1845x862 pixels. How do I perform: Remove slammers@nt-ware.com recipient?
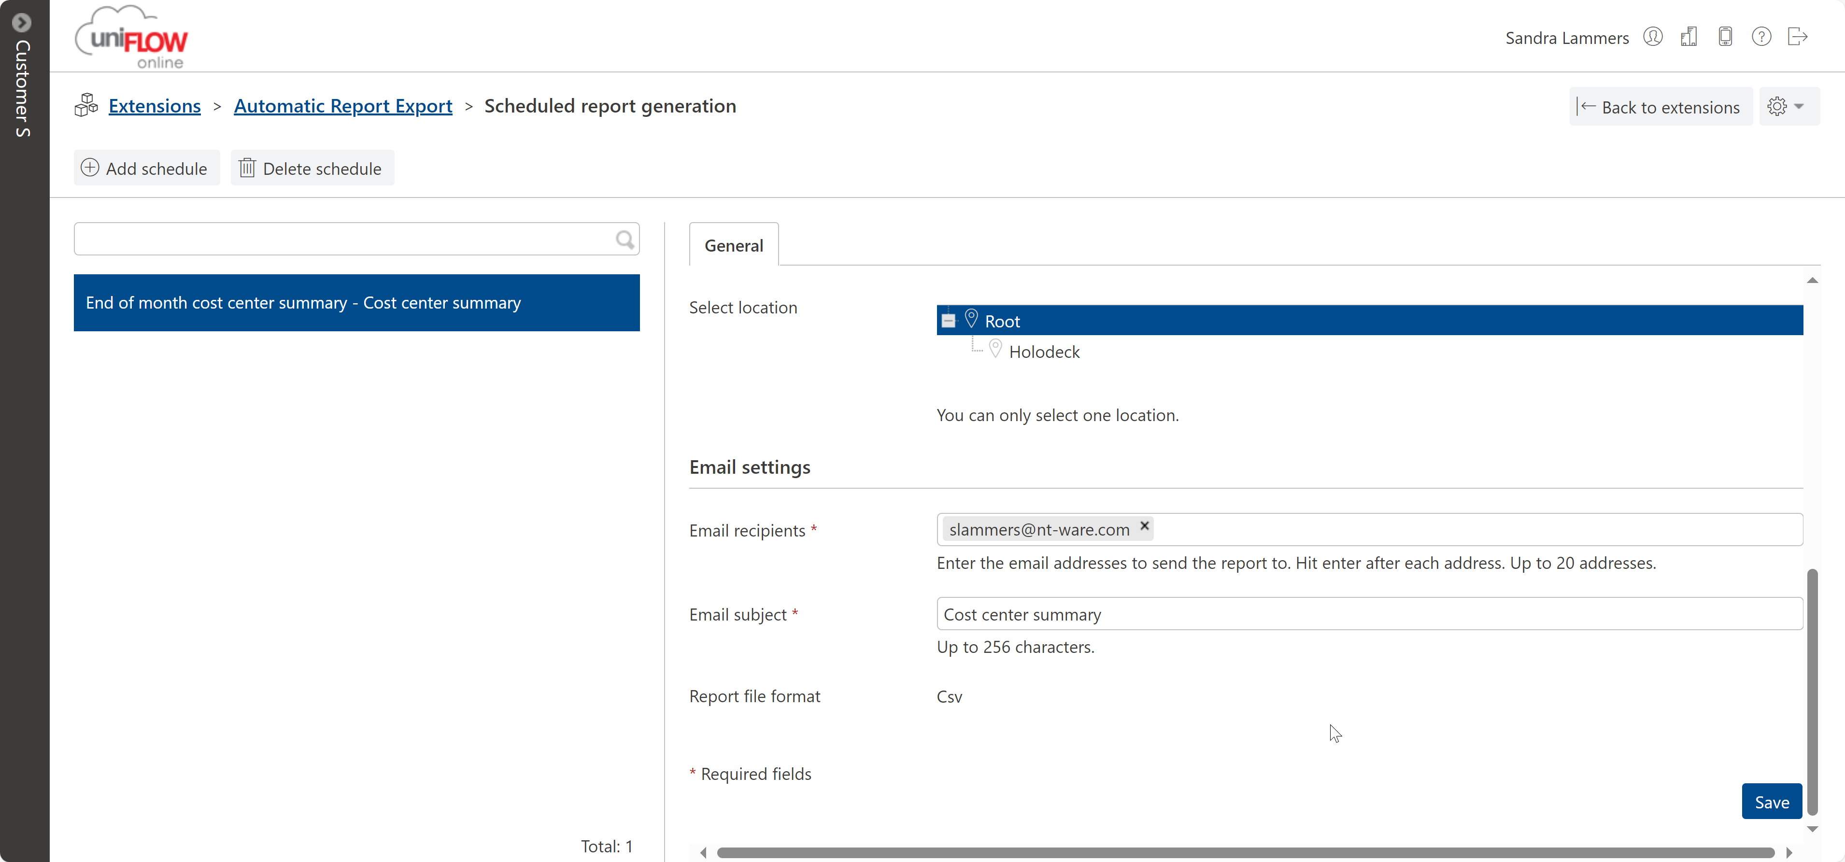coord(1145,526)
